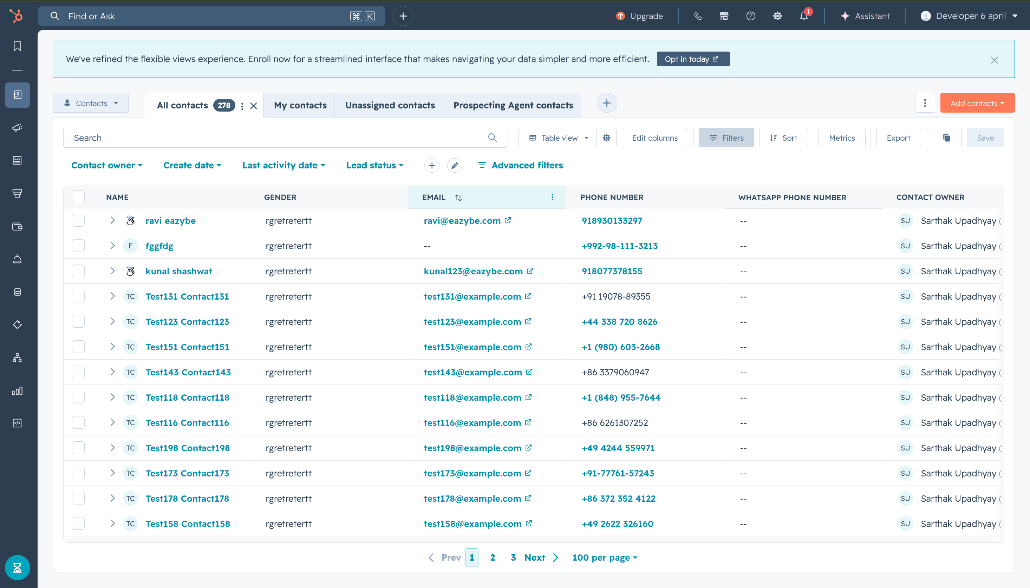Click the Find or Ask search bar
This screenshot has width=1030, height=588.
pos(211,16)
